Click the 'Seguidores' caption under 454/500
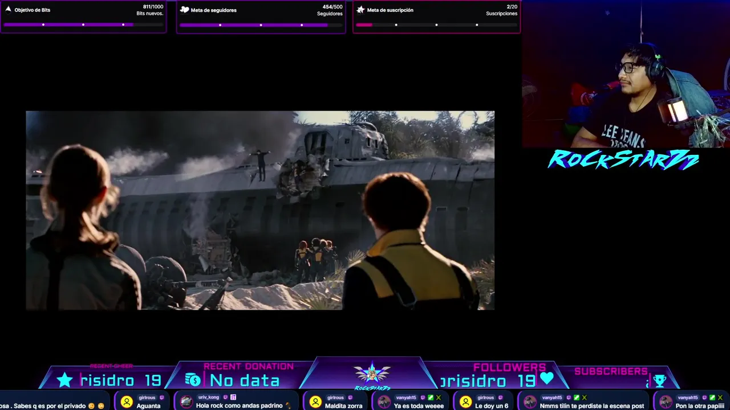The image size is (730, 410). pyautogui.click(x=330, y=14)
